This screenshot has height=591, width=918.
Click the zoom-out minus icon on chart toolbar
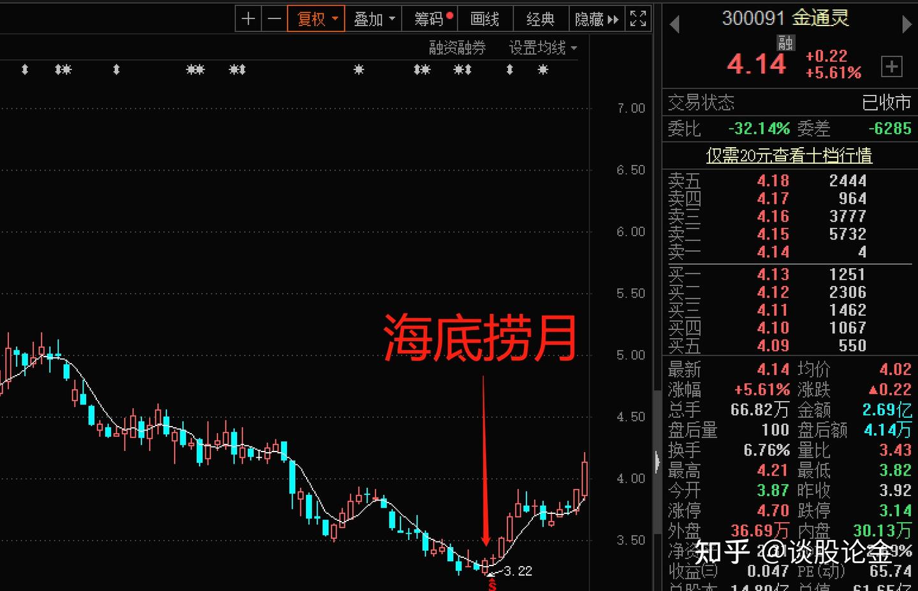tap(274, 18)
